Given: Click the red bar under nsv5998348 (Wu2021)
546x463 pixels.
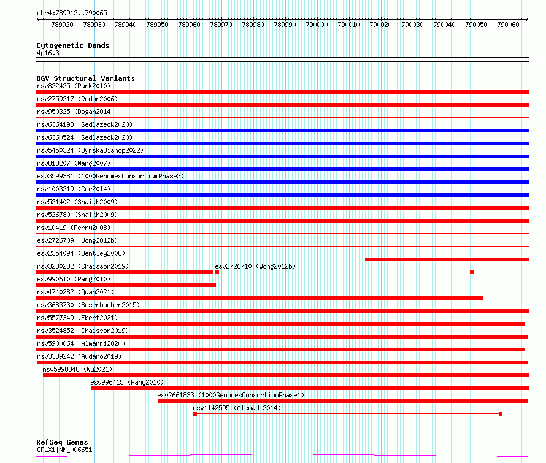Looking at the screenshot, I should pyautogui.click(x=286, y=375).
